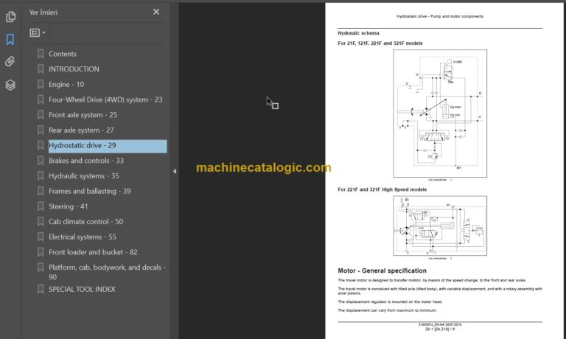The width and height of the screenshot is (566, 339).
Task: Open the attachments paperclip icon
Action: pos(10,62)
